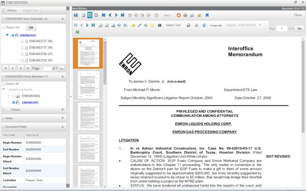The height and width of the screenshot is (191, 306).
Task: Collapse the Family Members panel
Action: [x=63, y=76]
